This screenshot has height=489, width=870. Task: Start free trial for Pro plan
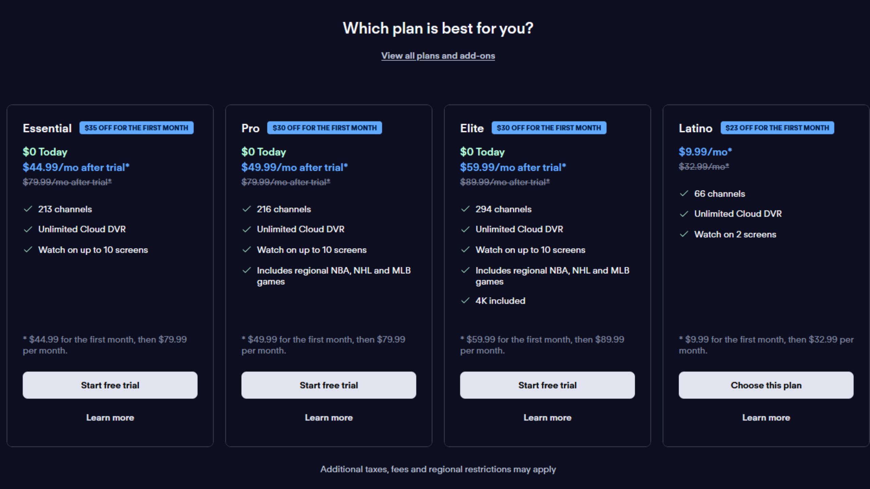329,385
